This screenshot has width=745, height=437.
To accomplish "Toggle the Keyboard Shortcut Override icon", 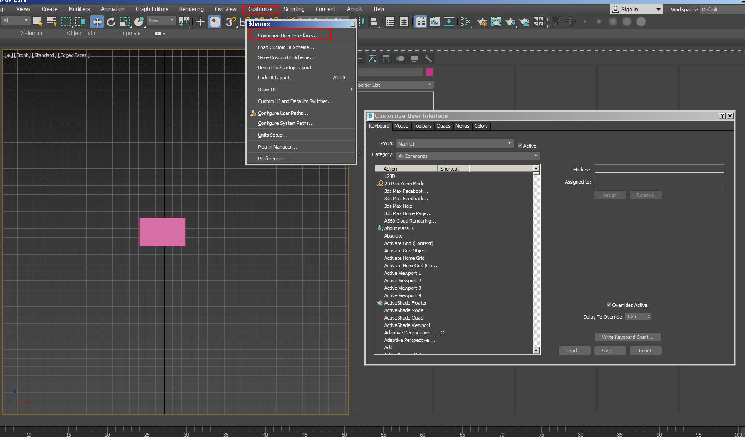I will 215,21.
